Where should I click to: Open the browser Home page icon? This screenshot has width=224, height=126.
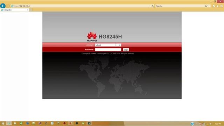coord(214,6)
